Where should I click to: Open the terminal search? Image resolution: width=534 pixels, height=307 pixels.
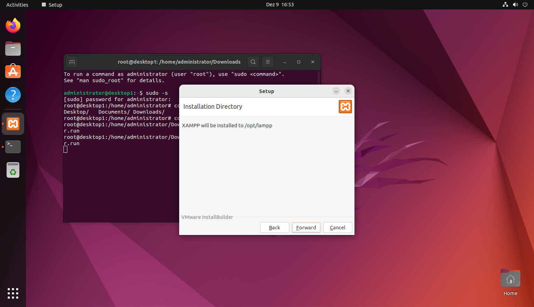pyautogui.click(x=253, y=62)
